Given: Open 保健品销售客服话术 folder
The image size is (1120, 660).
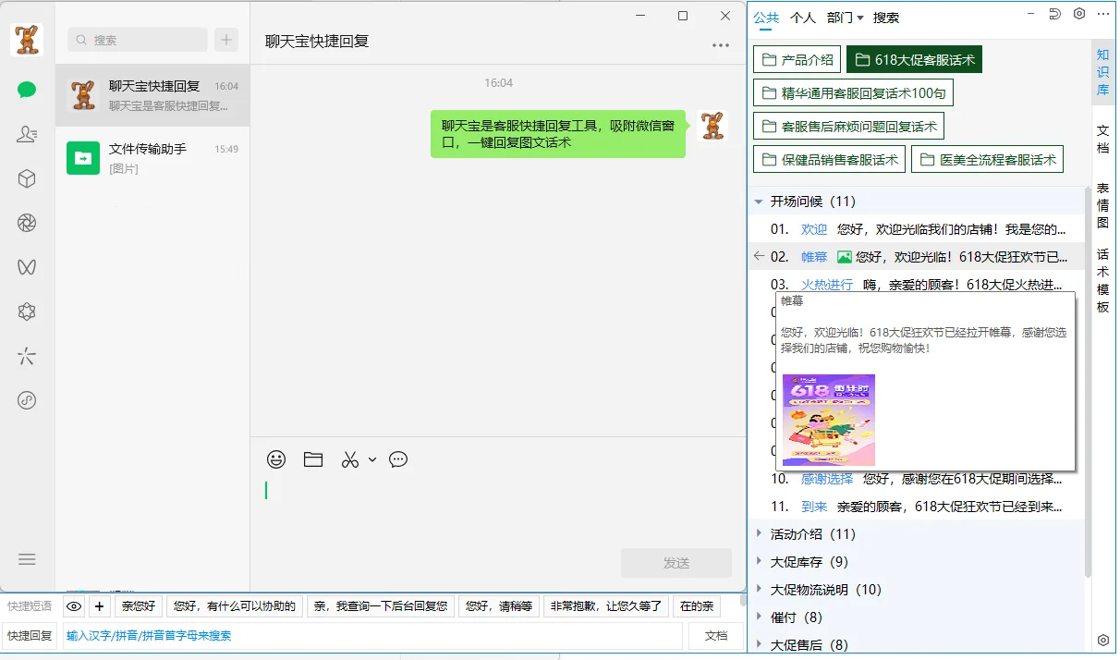Looking at the screenshot, I should [829, 159].
